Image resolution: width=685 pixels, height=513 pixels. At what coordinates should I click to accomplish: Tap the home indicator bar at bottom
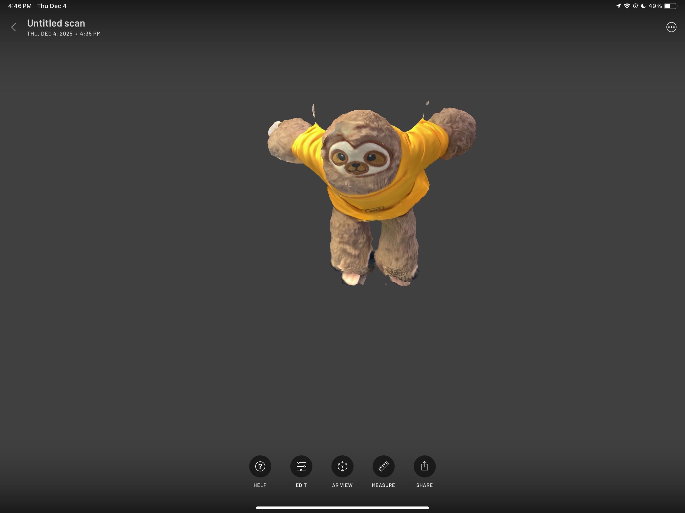pyautogui.click(x=342, y=507)
